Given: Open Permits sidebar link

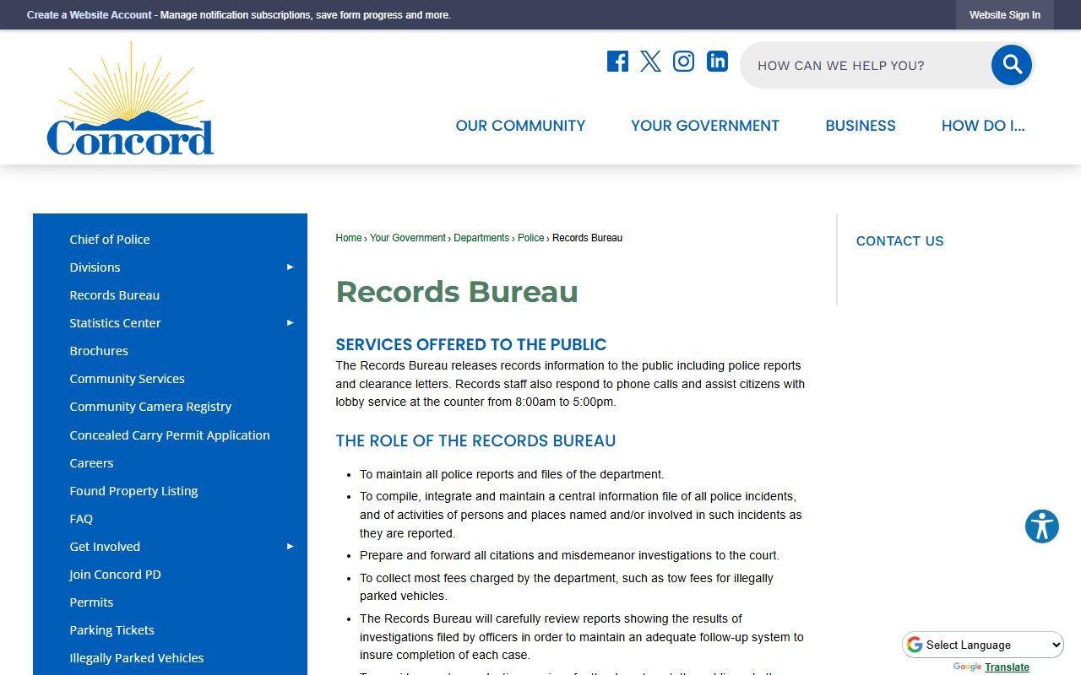Looking at the screenshot, I should 91,602.
